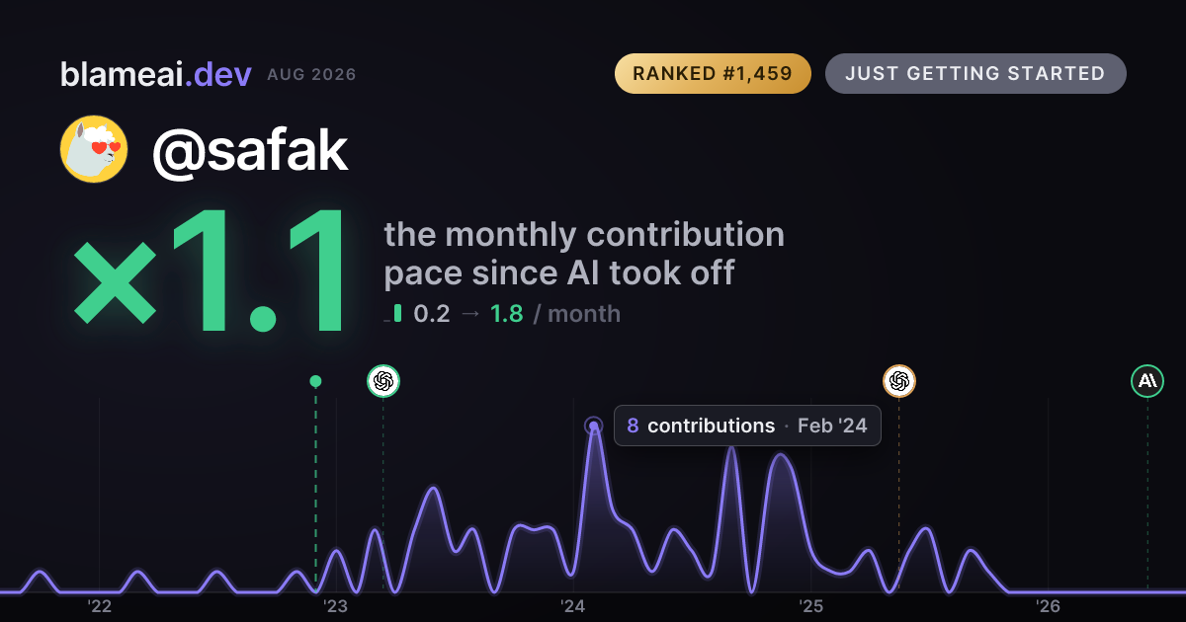Click the Anthropic logo marker in 2026
Screen dimensions: 1186x622
coord(1147,380)
